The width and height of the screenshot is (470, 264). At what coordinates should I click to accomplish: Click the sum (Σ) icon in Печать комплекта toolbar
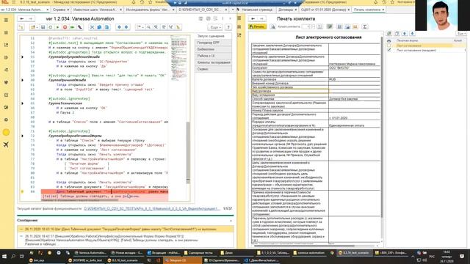(365, 26)
